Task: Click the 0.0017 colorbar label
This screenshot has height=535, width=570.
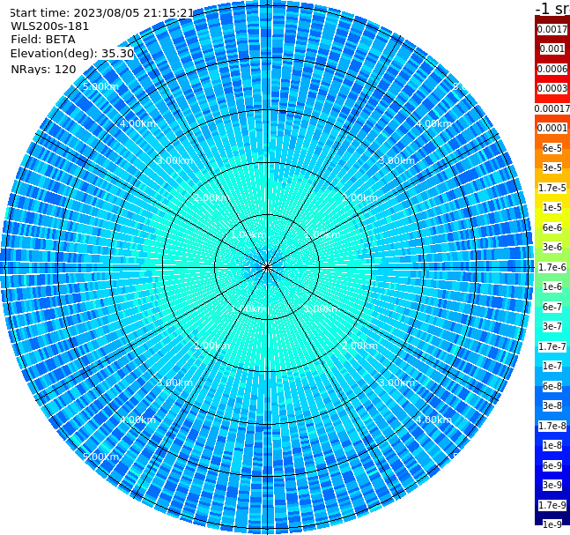Action: click(x=552, y=29)
